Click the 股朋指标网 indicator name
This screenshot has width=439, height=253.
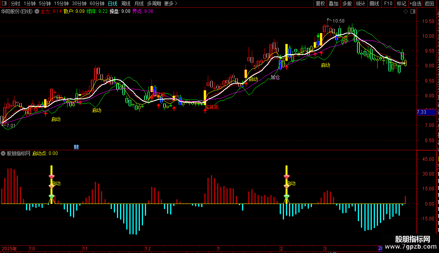(x=19, y=153)
